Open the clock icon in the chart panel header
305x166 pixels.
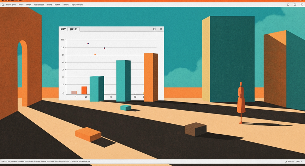pyautogui.click(x=154, y=29)
